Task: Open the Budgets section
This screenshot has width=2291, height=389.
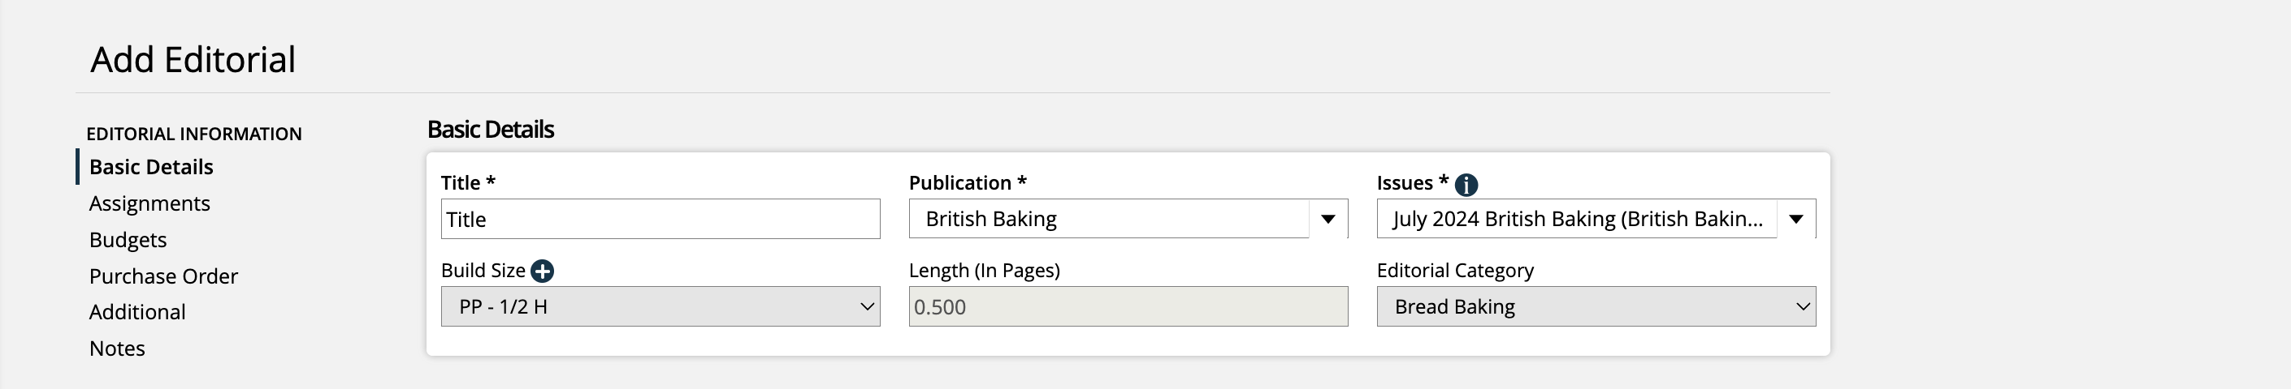Action: tap(128, 240)
